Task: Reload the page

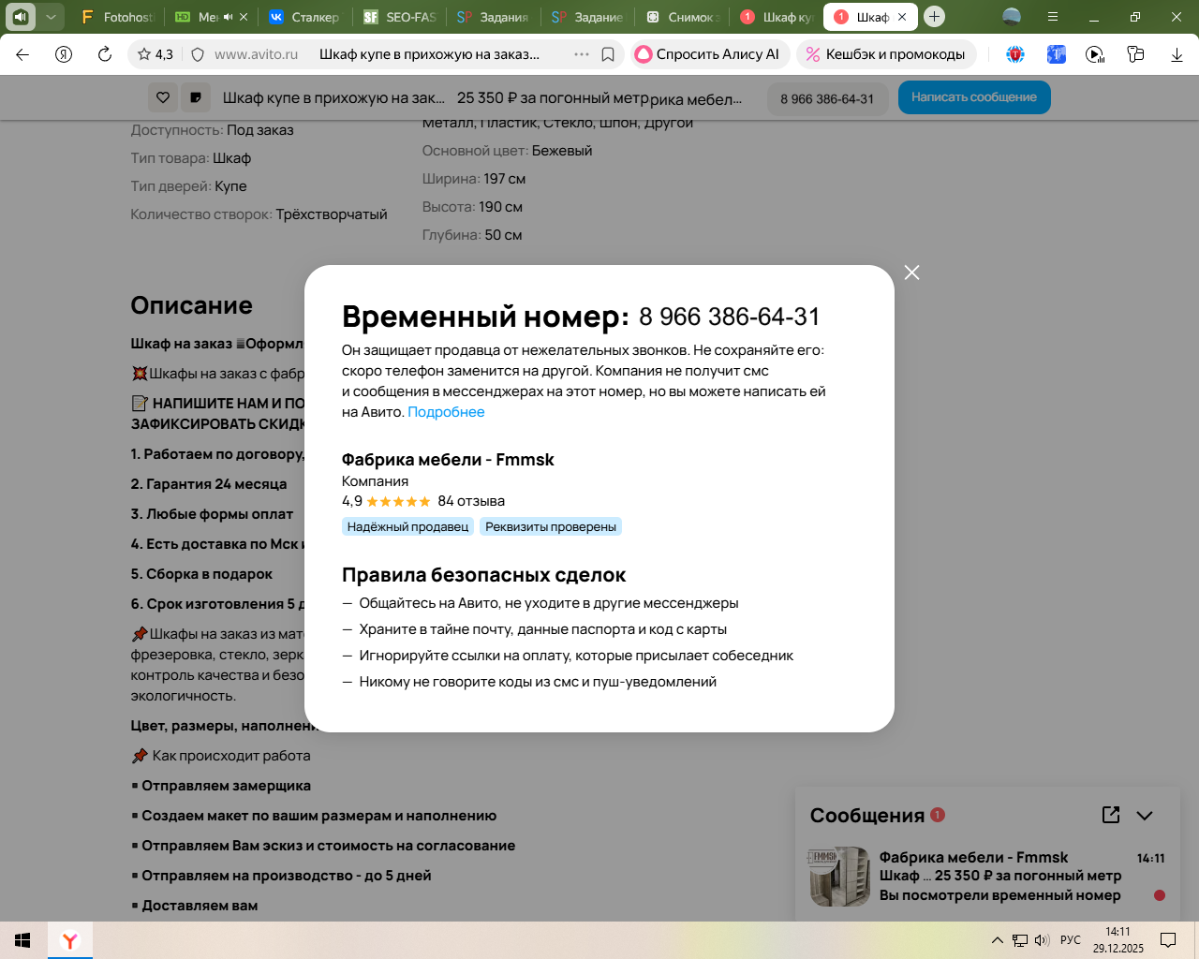Action: point(105,54)
